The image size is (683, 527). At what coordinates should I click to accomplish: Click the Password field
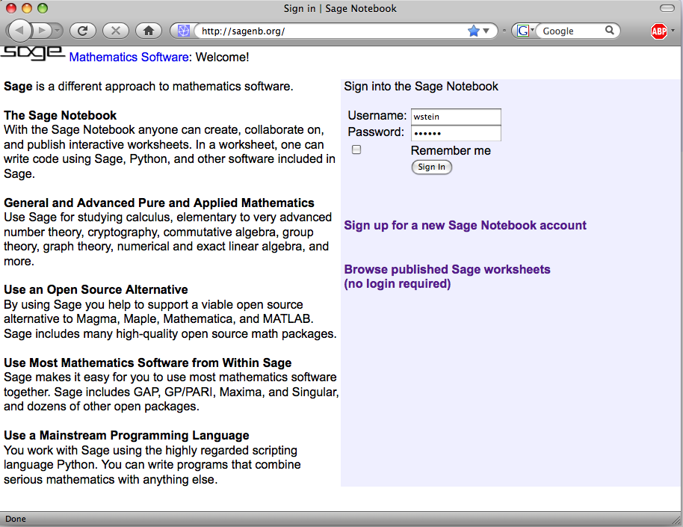456,133
